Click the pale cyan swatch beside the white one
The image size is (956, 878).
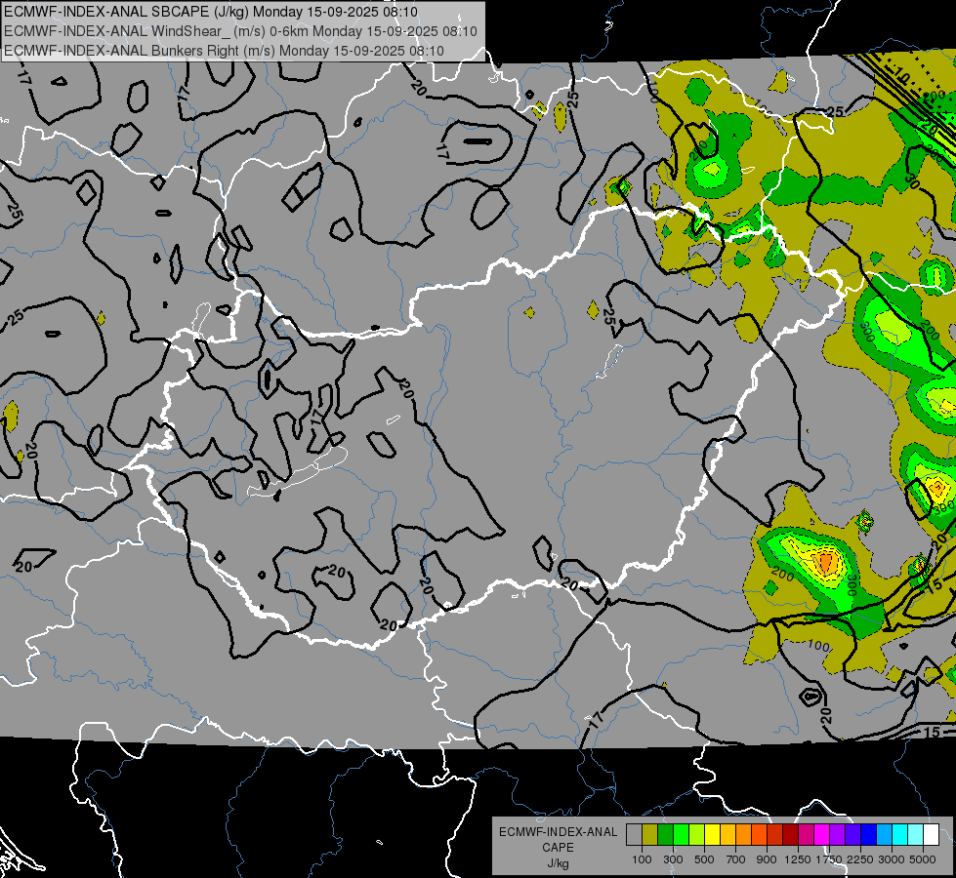click(915, 834)
